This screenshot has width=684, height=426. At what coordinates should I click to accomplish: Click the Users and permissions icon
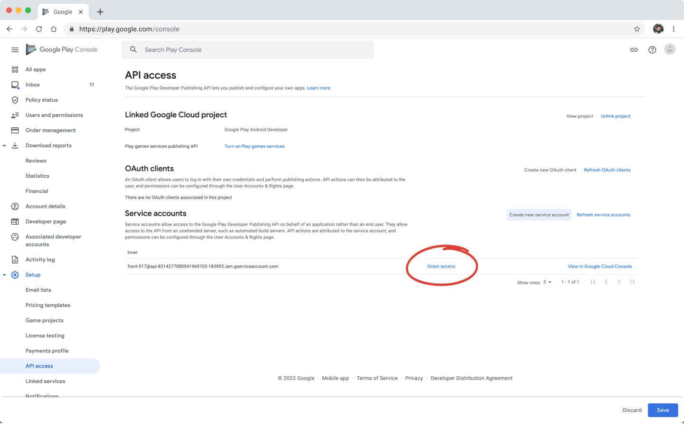point(15,115)
